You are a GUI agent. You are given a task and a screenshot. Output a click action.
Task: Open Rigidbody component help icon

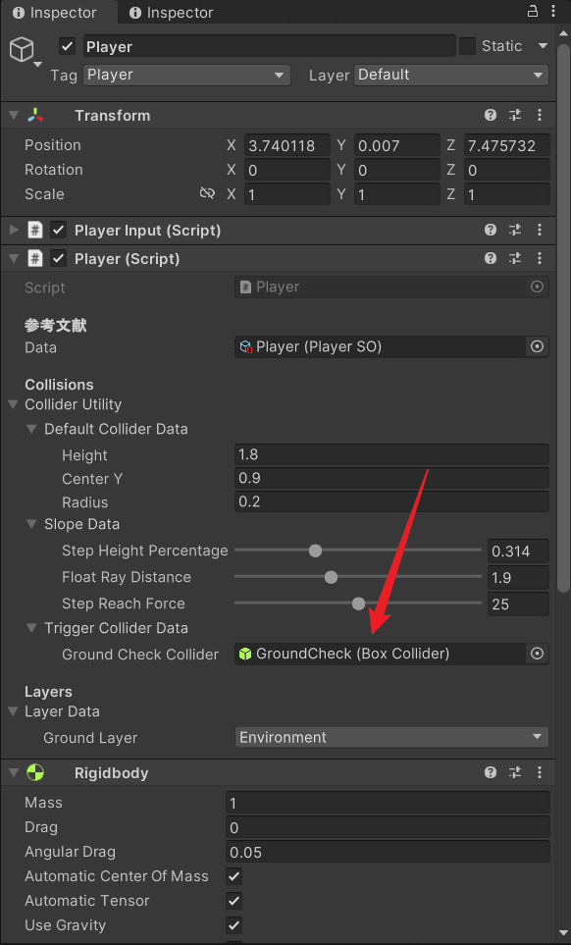[x=491, y=772]
